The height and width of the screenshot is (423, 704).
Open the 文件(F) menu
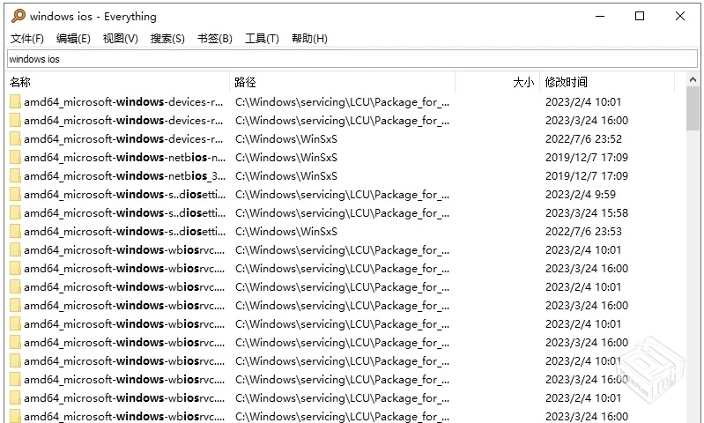point(27,39)
